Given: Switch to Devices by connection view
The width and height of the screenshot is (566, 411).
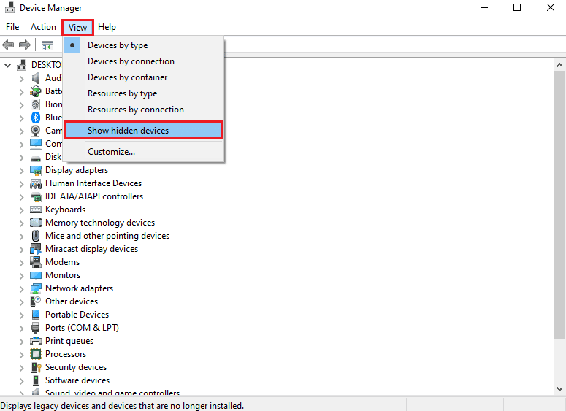Looking at the screenshot, I should coord(131,61).
